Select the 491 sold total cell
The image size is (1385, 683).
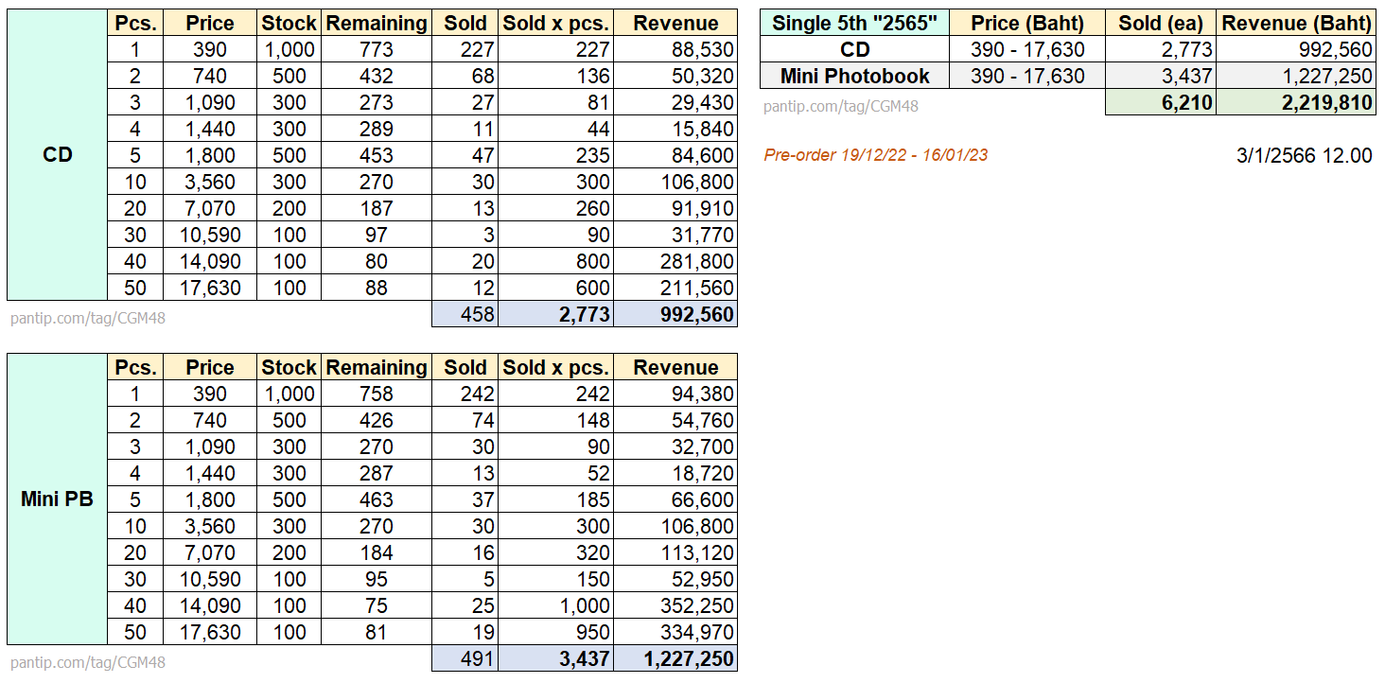tap(465, 658)
